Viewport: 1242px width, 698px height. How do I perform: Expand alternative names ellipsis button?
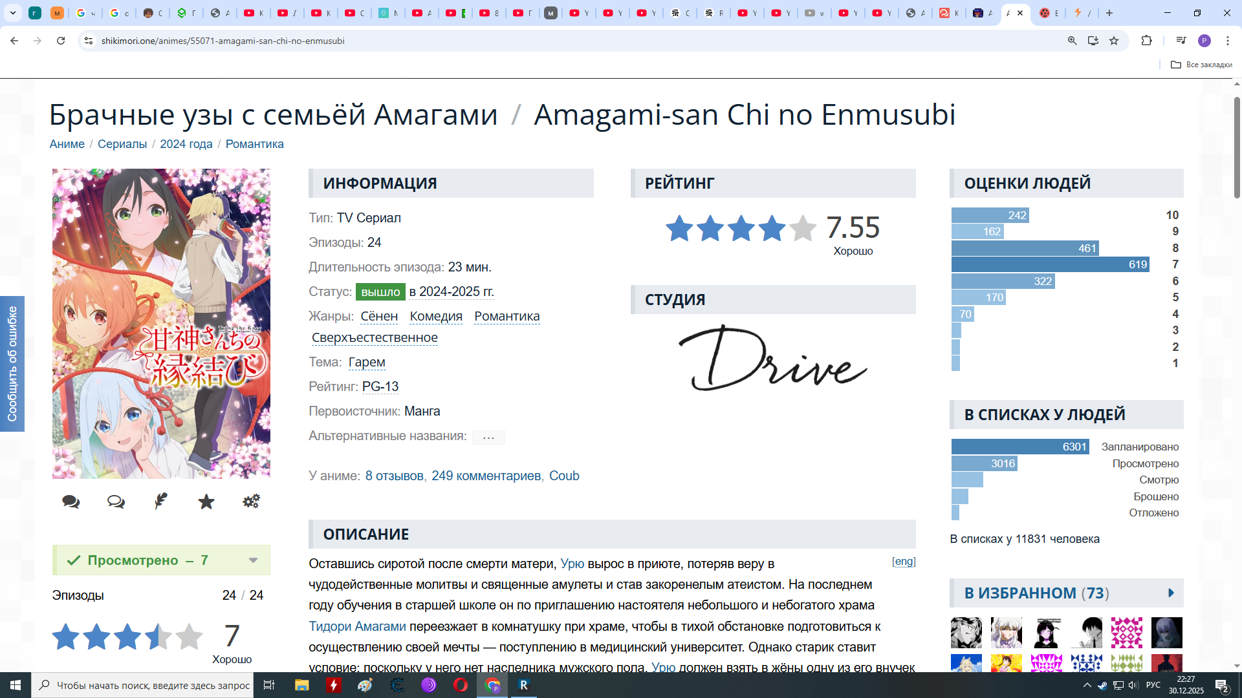(x=488, y=438)
